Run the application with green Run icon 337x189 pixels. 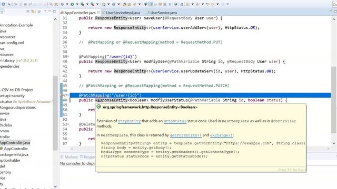click(x=72, y=4)
